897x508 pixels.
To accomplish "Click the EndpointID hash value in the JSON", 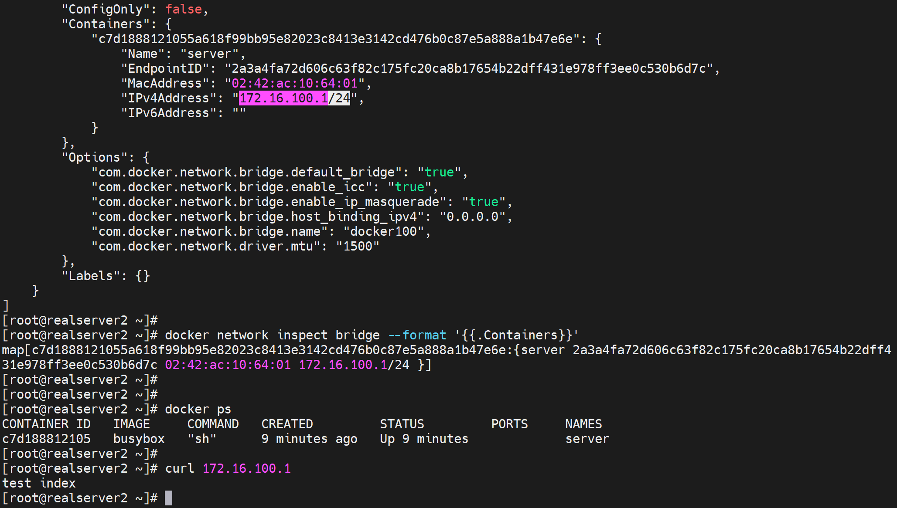I will click(x=469, y=68).
